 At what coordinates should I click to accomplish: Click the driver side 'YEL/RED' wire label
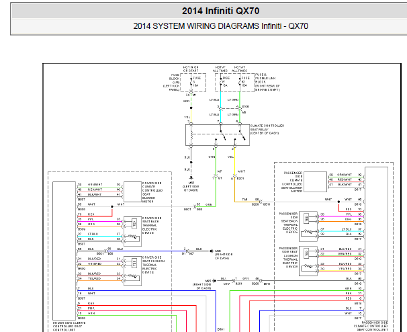coord(94,278)
